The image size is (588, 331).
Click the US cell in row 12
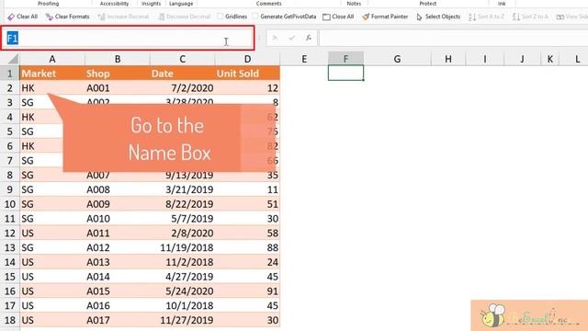[x=52, y=233]
